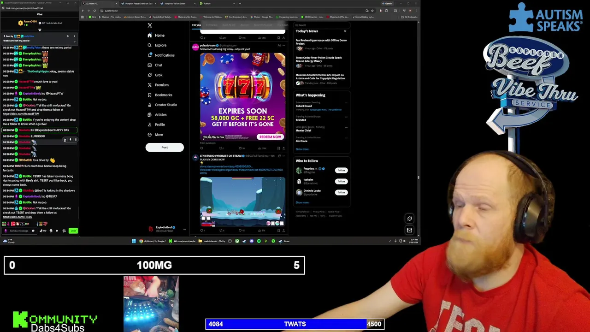Open Articles in X sidebar
590x332 pixels.
coord(157,115)
